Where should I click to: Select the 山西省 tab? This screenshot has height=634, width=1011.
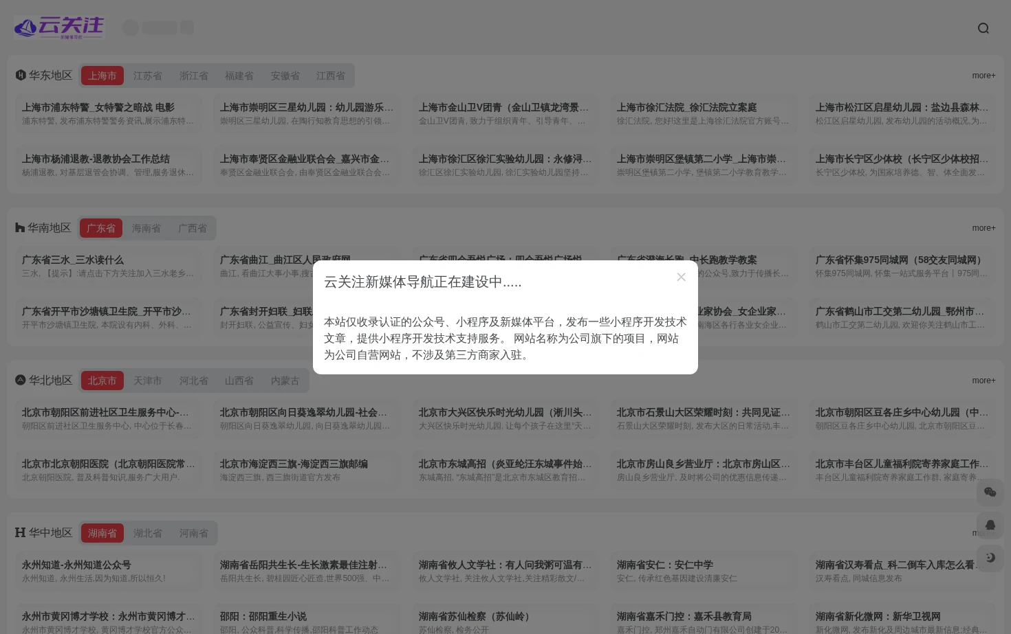[239, 381]
